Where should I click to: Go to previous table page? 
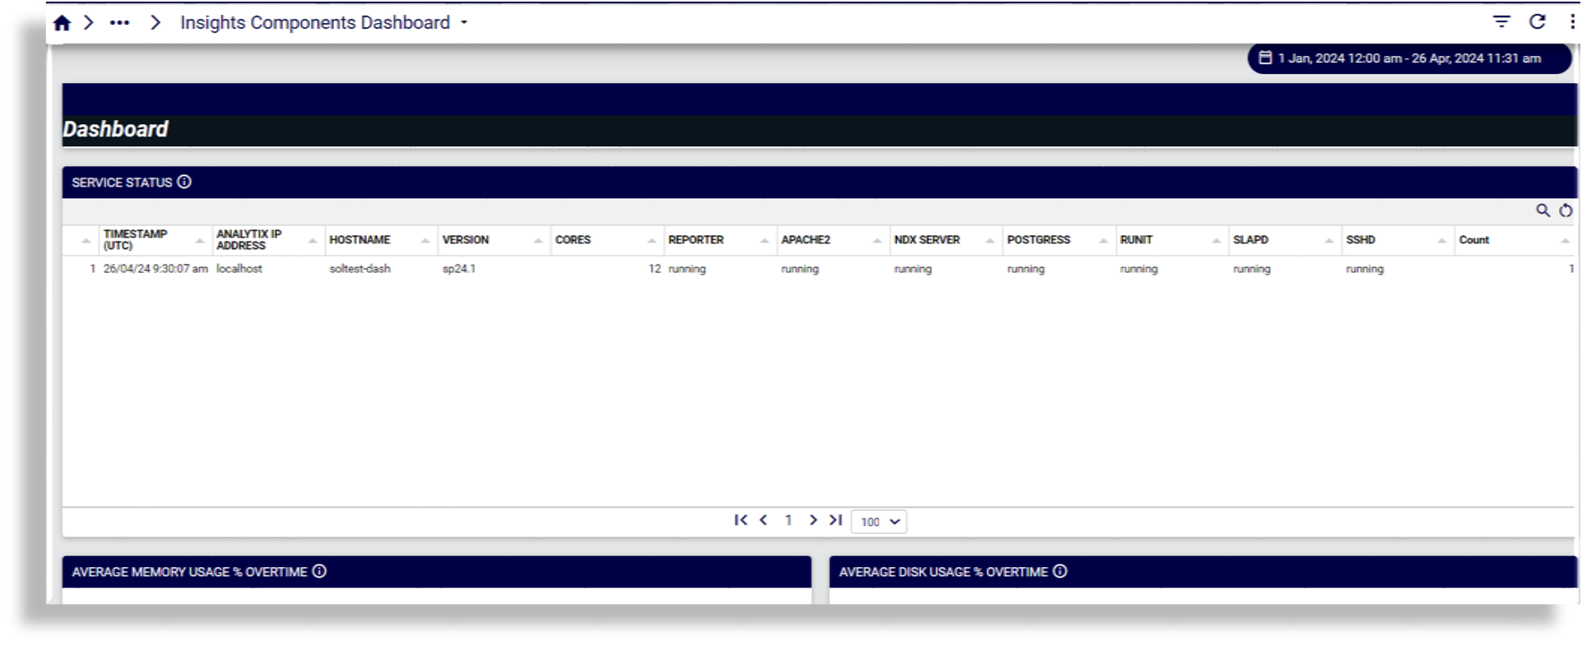pos(763,520)
